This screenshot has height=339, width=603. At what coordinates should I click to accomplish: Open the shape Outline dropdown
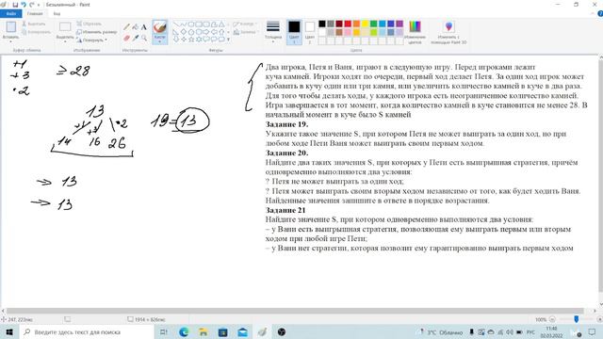coord(245,24)
